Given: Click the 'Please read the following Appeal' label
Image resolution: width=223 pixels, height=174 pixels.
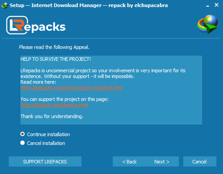Looking at the screenshot, I should click(x=54, y=47).
